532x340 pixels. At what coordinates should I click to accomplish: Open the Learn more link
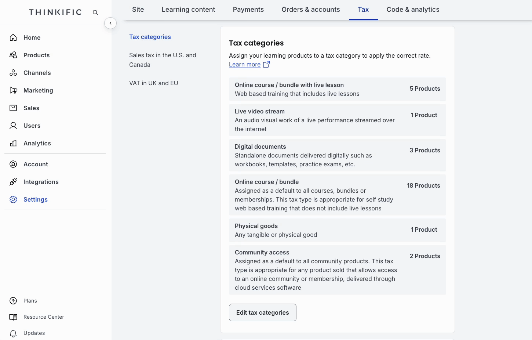tap(245, 64)
